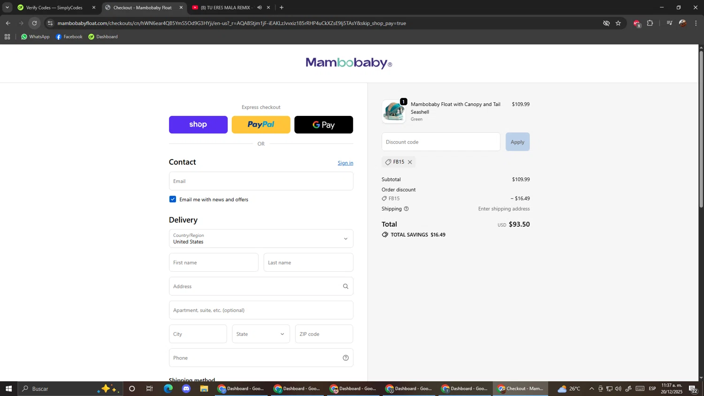704x396 pixels.
Task: Mute the YouTube tab audio icon
Action: coord(259,8)
